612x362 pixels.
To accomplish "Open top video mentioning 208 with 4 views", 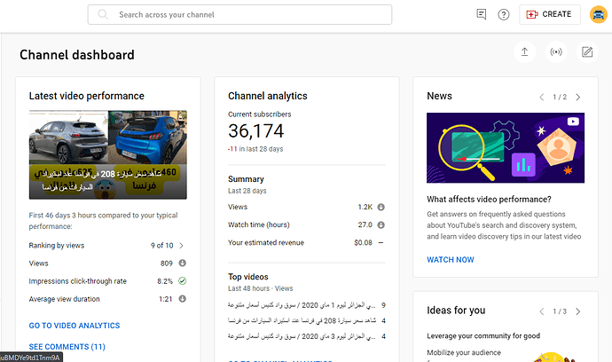I will (307, 320).
